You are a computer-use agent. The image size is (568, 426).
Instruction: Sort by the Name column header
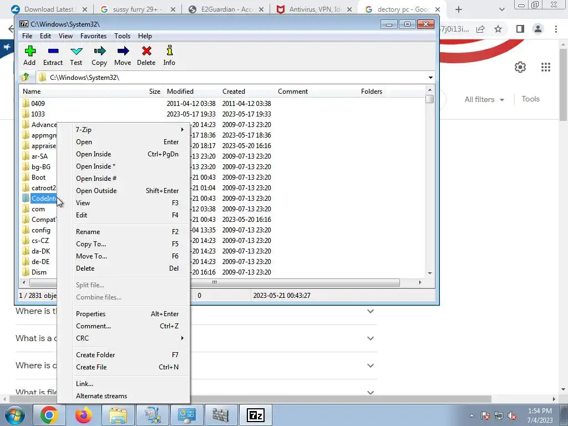(63, 92)
